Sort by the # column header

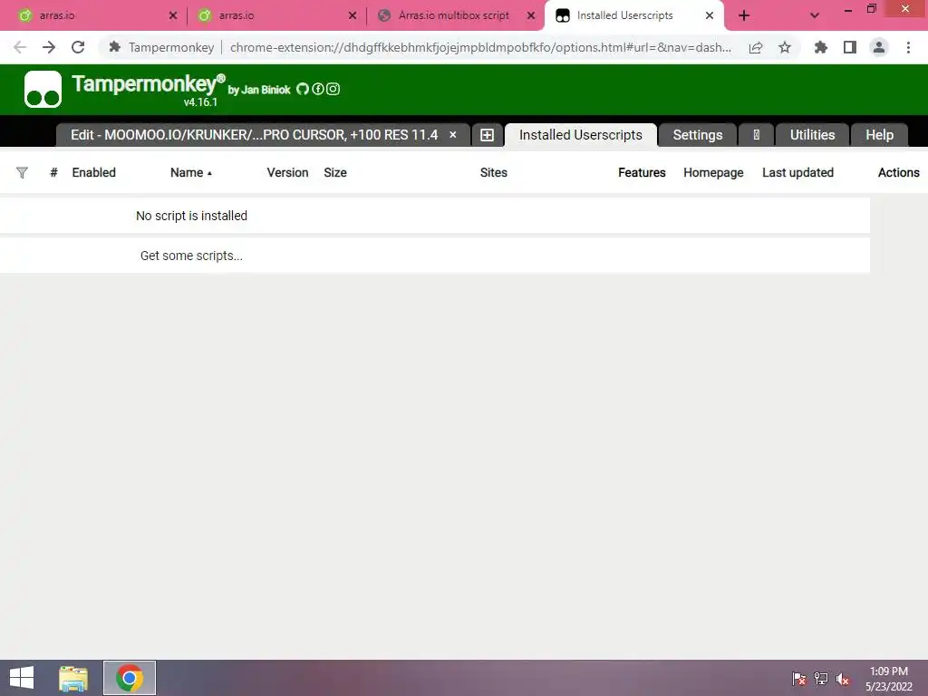click(x=53, y=173)
